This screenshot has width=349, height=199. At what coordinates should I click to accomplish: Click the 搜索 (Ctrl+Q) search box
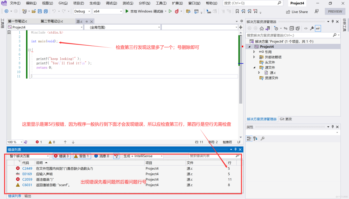[x=253, y=3]
